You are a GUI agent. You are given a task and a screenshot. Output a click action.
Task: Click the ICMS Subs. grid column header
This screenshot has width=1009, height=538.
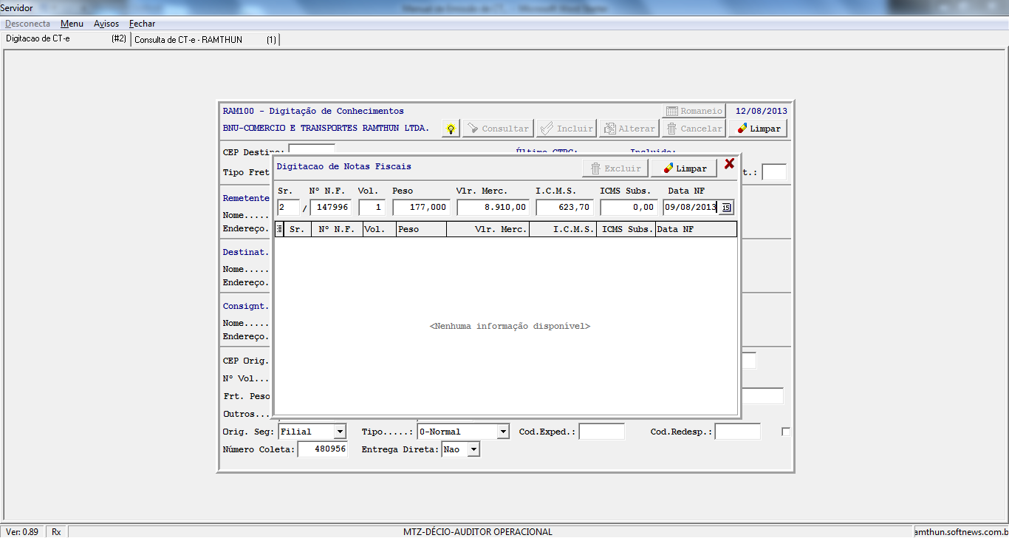(626, 229)
